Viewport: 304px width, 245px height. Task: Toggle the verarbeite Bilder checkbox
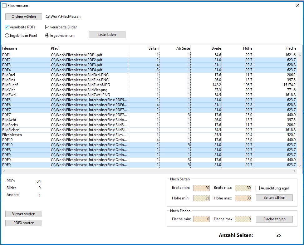(x=47, y=27)
